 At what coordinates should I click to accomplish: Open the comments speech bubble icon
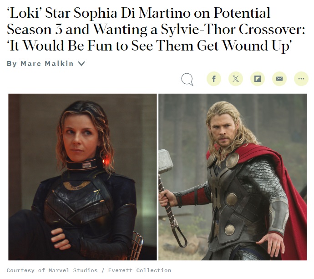187,79
